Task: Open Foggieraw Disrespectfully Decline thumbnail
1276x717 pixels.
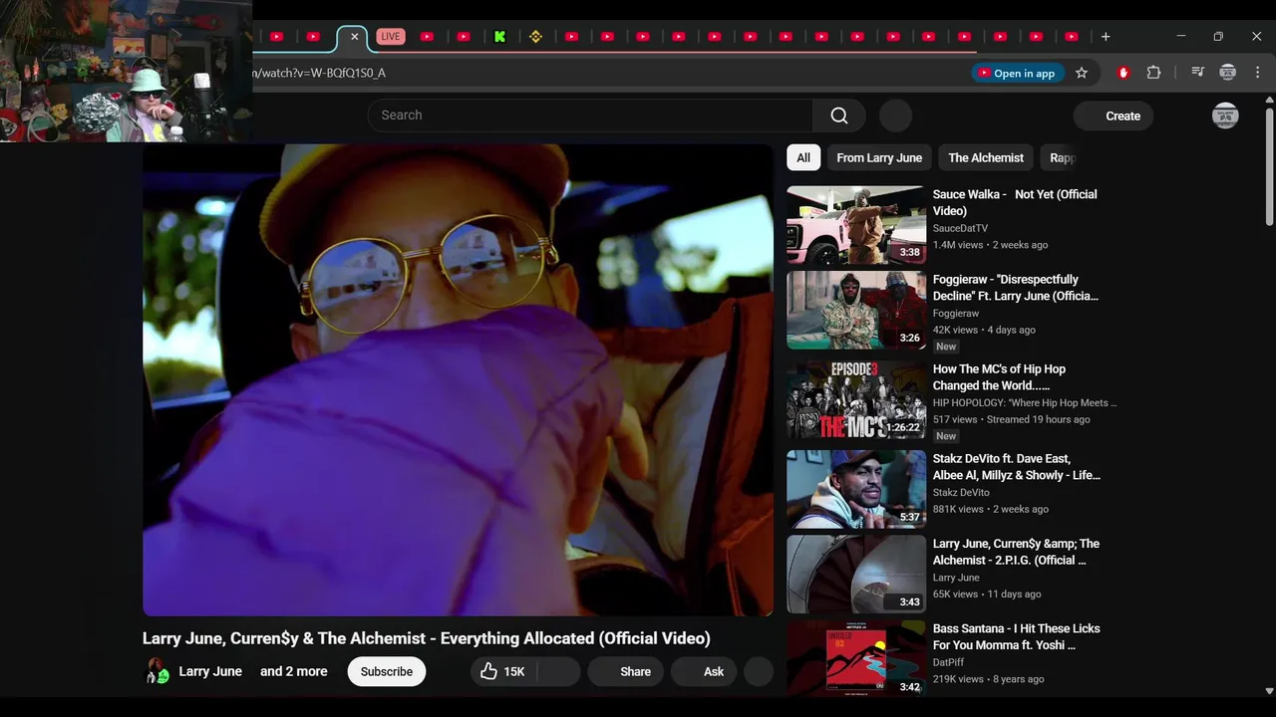Action: [856, 311]
